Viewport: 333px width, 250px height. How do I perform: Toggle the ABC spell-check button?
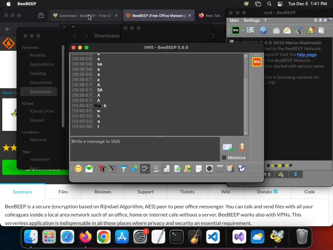[x=145, y=169]
